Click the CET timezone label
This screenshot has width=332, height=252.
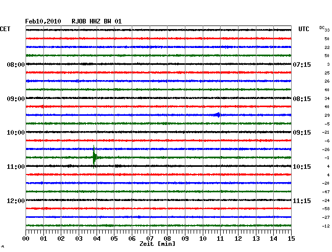(5, 29)
